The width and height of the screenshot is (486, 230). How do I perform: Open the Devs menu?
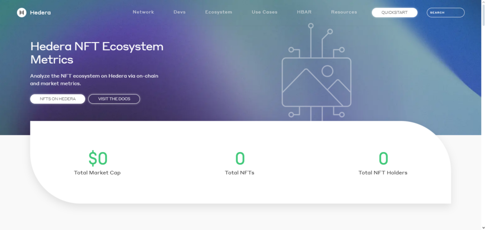coord(179,12)
